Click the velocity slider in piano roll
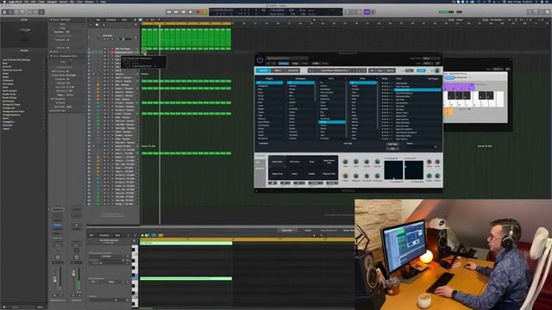 (x=108, y=300)
